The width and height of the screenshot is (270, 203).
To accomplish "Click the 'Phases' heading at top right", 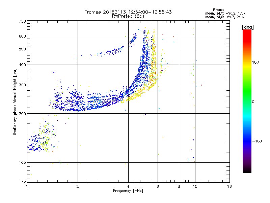I will [x=218, y=10].
